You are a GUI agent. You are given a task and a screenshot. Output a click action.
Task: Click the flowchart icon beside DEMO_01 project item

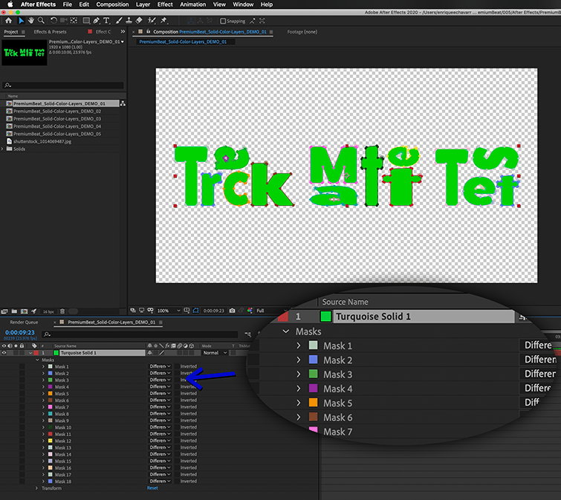click(123, 103)
